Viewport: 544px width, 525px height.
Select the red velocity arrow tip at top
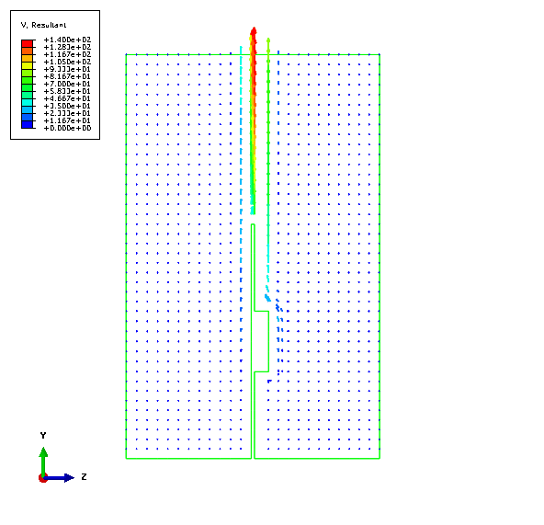[x=254, y=31]
